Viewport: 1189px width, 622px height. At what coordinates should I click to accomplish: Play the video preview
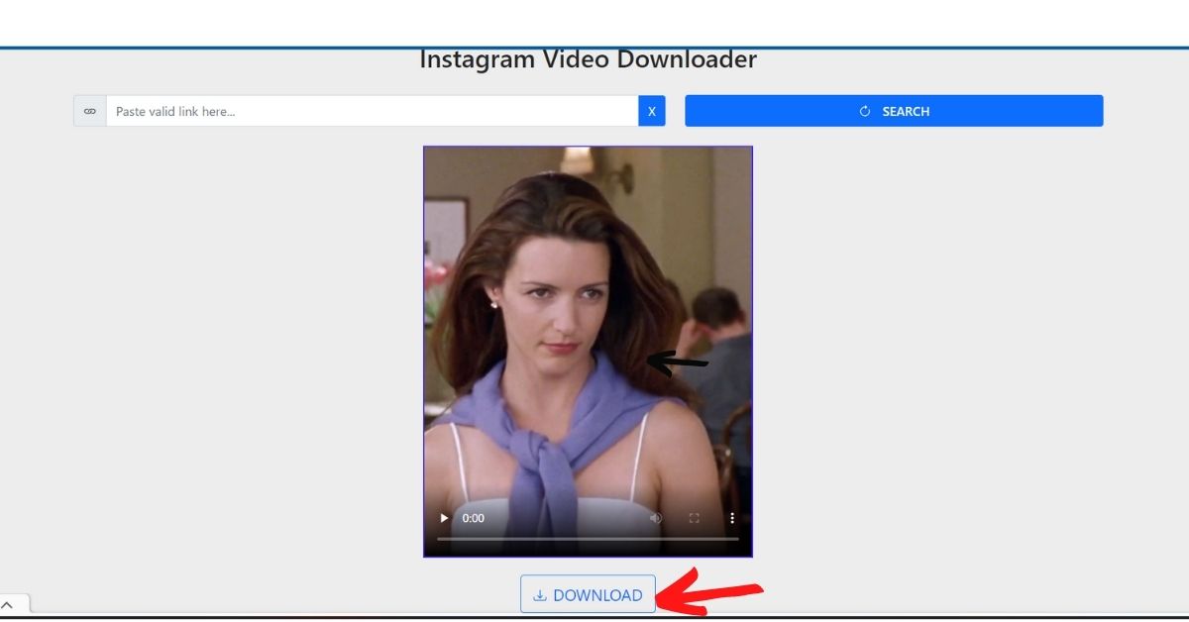pyautogui.click(x=444, y=518)
